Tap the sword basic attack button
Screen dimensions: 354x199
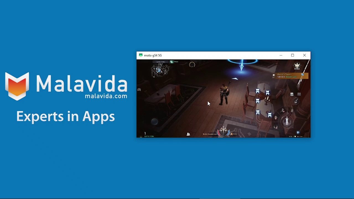coord(287,121)
